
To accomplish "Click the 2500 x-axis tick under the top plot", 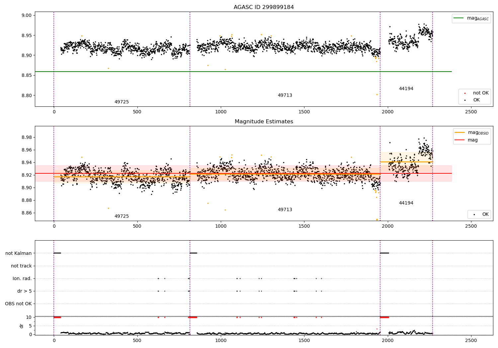I will tap(471, 112).
